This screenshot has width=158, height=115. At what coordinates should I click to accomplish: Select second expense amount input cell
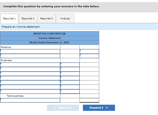click(70, 69)
